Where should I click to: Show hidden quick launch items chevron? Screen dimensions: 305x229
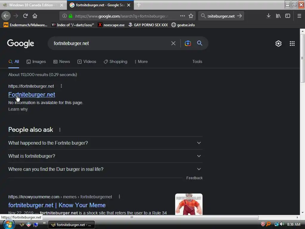pyautogui.click(x=44, y=223)
